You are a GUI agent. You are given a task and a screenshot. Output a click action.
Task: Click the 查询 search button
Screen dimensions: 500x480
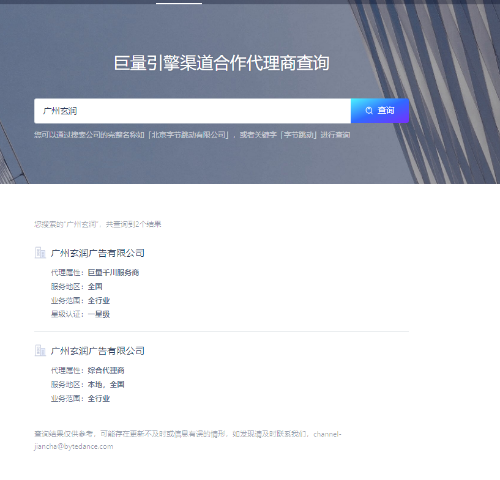point(379,111)
